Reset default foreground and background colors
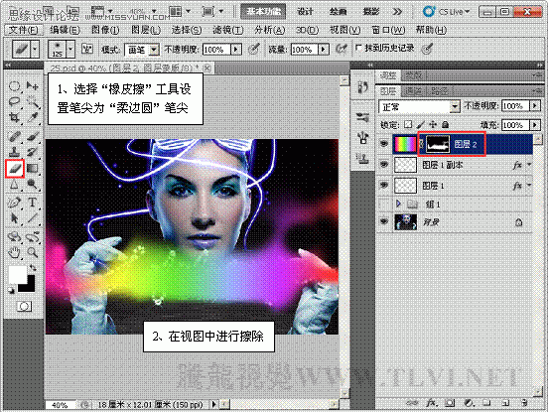 tap(11, 290)
